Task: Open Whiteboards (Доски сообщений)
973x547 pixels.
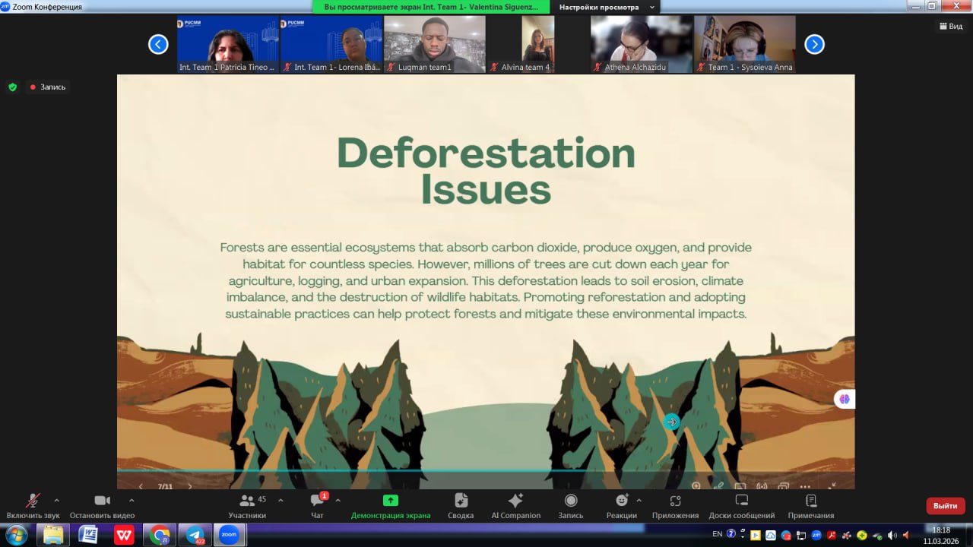Action: [741, 501]
